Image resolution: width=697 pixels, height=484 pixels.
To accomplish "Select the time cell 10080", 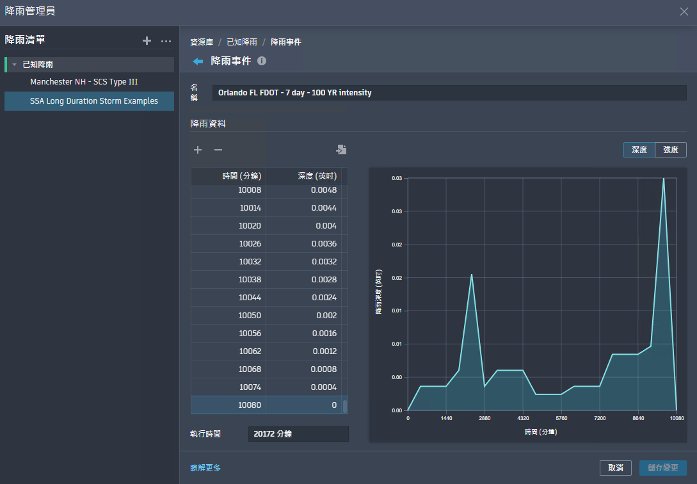I will pyautogui.click(x=228, y=405).
